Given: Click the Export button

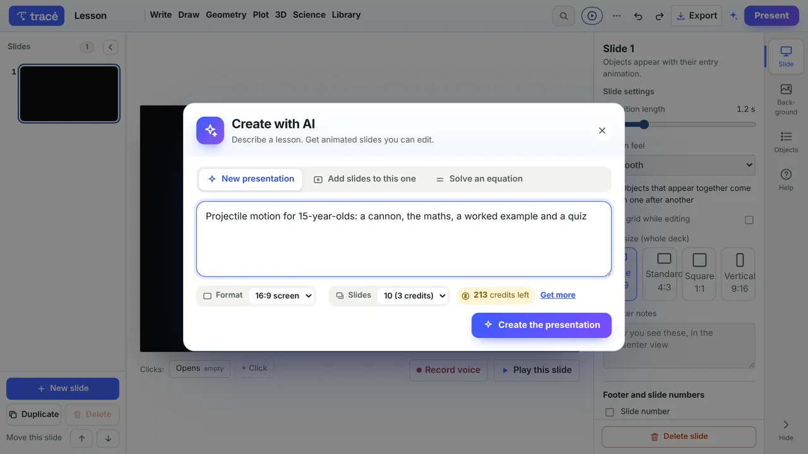Looking at the screenshot, I should pos(697,16).
